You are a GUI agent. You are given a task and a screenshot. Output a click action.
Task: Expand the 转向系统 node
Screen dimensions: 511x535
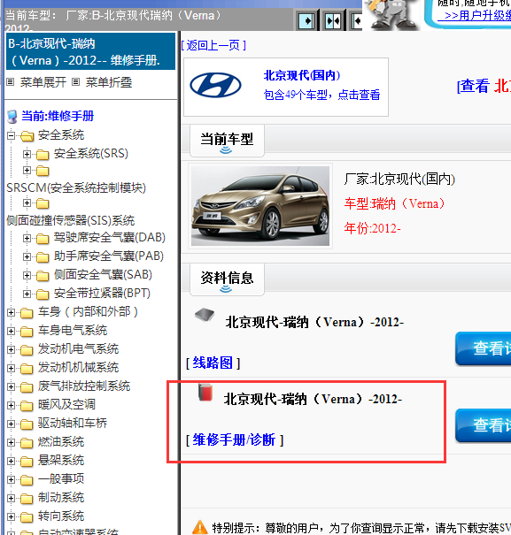click(x=11, y=517)
